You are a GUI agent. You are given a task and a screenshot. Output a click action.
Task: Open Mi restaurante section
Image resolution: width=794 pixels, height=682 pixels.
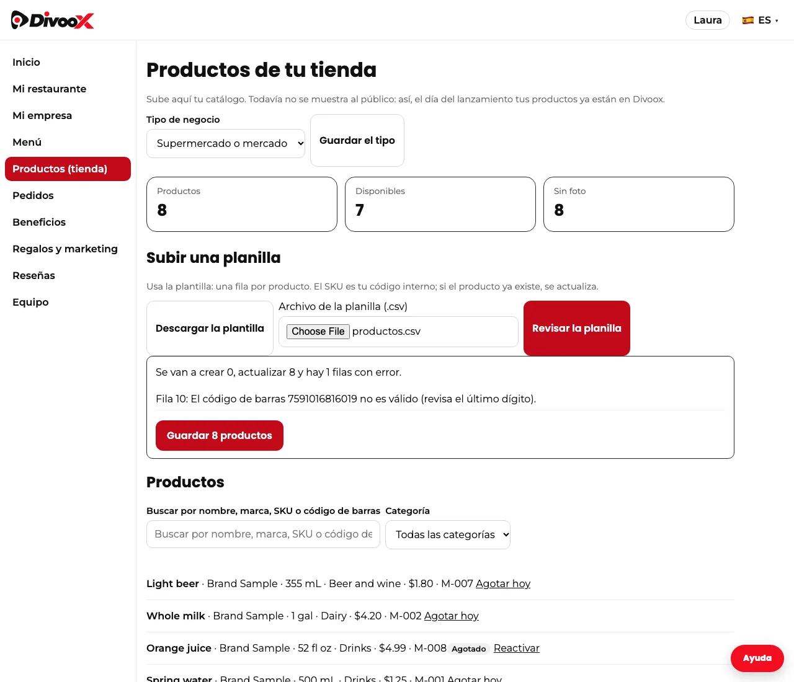tap(68, 89)
